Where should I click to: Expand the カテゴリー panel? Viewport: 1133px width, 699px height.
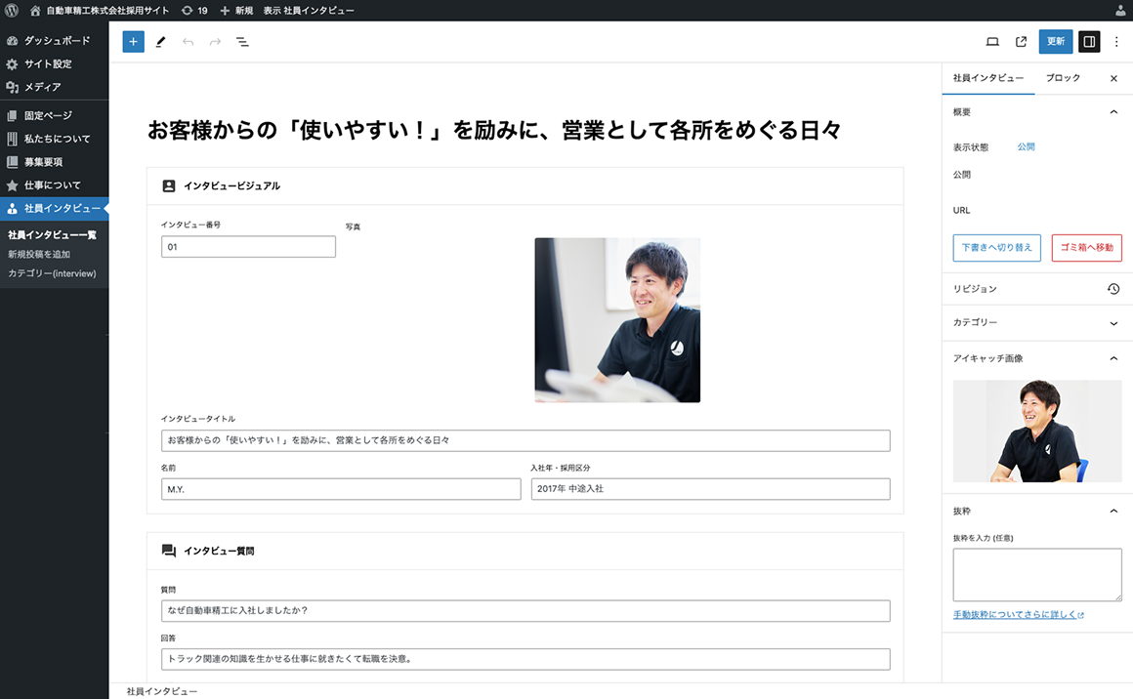coord(1112,322)
